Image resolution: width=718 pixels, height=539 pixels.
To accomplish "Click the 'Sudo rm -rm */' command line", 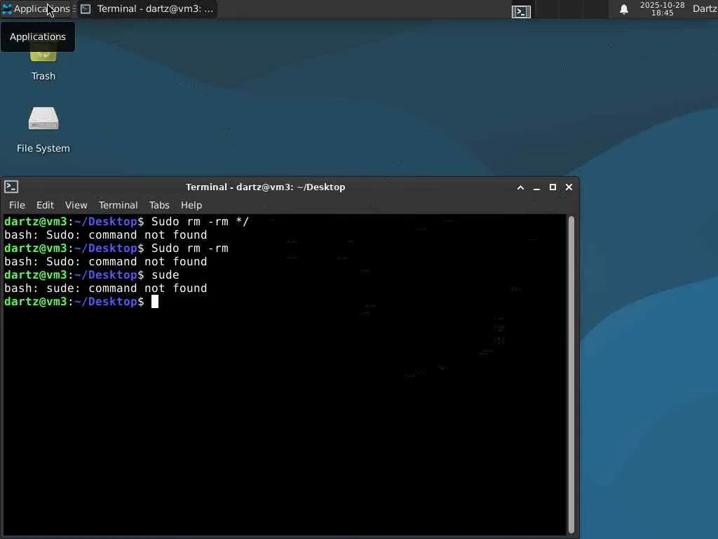I will click(126, 221).
